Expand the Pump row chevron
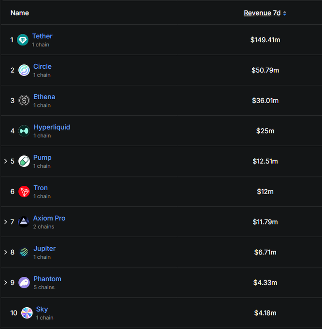 click(6, 161)
